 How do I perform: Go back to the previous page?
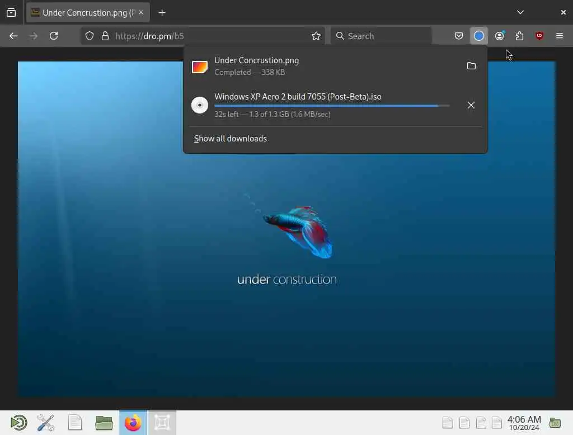coord(13,36)
